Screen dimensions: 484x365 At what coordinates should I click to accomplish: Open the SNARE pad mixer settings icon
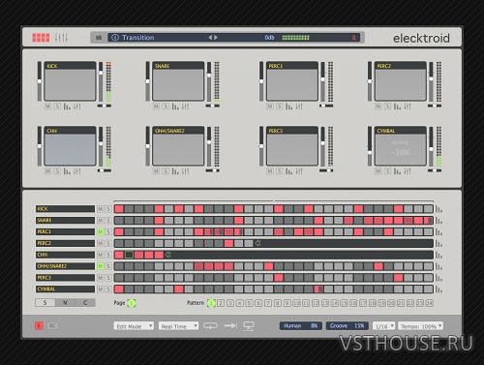tap(186, 106)
